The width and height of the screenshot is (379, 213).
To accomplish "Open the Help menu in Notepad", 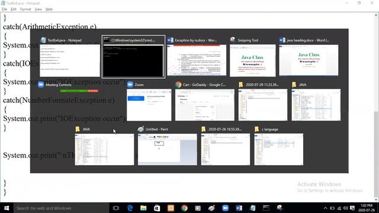I will click(x=49, y=9).
